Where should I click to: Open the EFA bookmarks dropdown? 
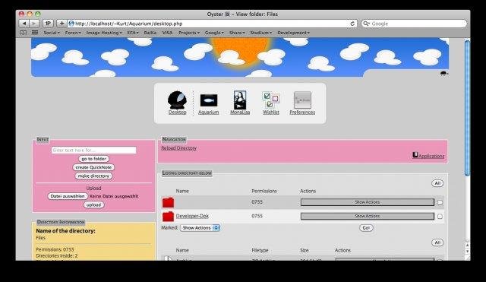133,33
